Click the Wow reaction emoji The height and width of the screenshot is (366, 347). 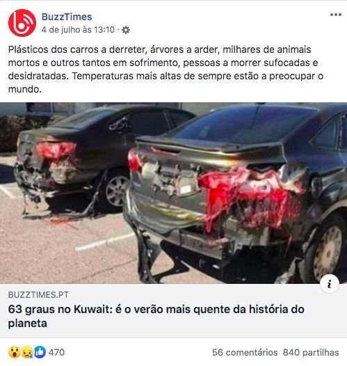(x=14, y=352)
